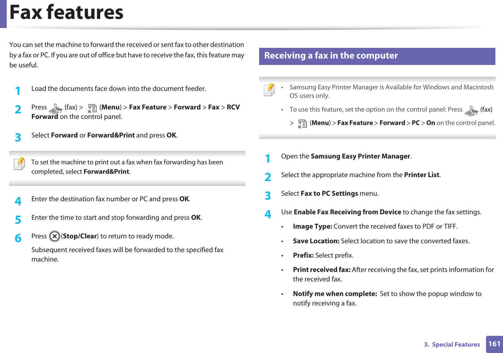This screenshot has width=503, height=353.
Task: Click the Menu icon in the right-hand note
Action: pos(302,124)
